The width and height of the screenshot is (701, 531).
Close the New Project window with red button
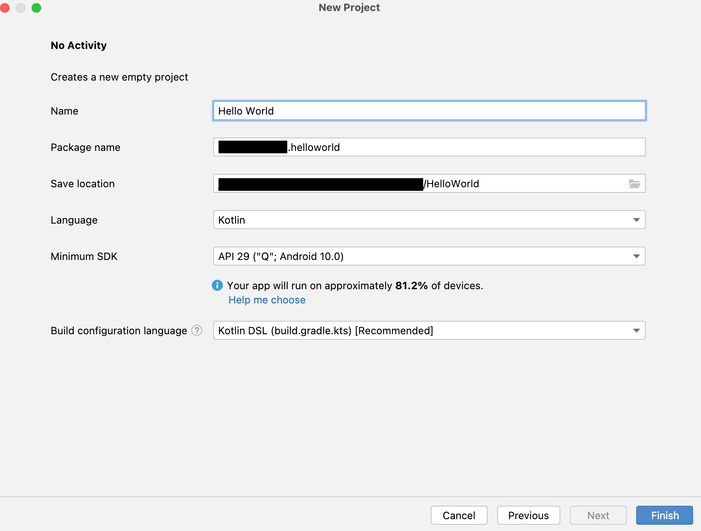[5, 8]
